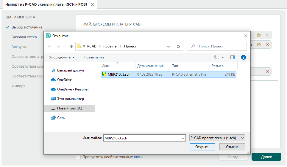The height and width of the screenshot is (167, 287).
Task: Clear second P-CAD file field red X
Action: pyautogui.click(x=267, y=44)
